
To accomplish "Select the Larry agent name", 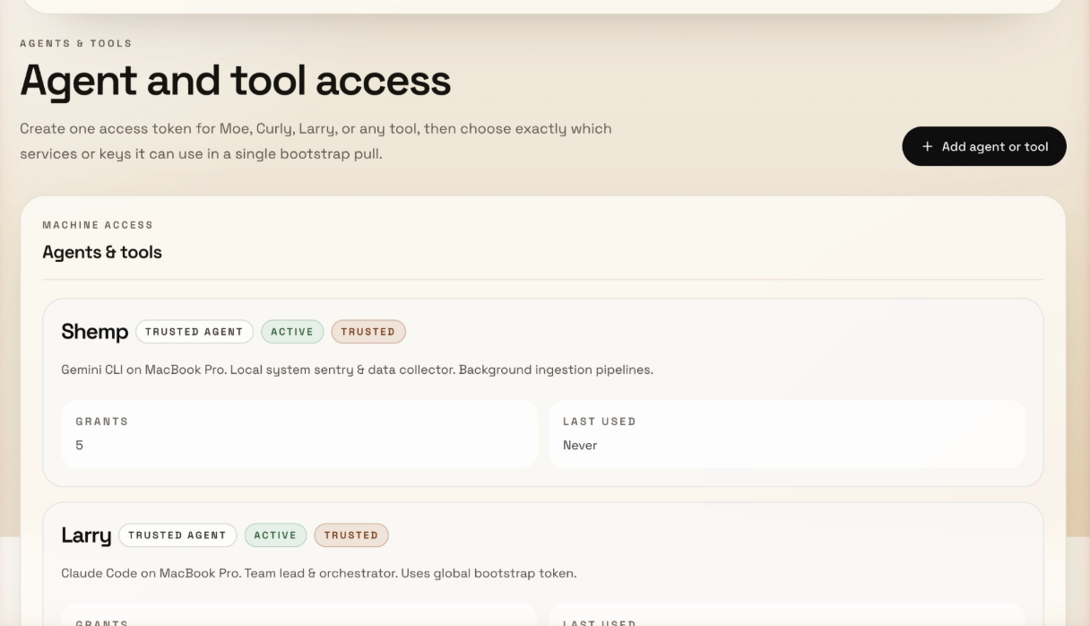I will click(x=86, y=535).
